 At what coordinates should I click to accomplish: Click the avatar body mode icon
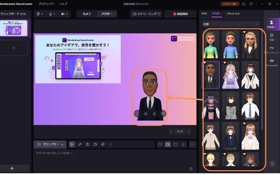(154, 113)
